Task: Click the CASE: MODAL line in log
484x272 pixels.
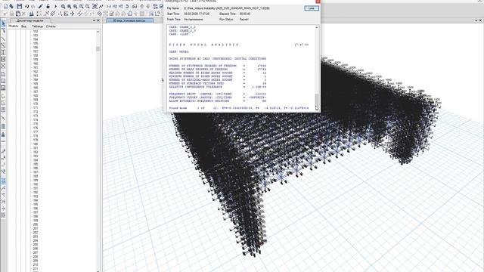Action: (178, 51)
